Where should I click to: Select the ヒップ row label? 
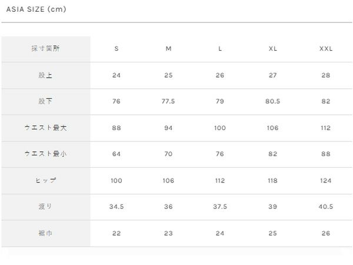click(45, 180)
